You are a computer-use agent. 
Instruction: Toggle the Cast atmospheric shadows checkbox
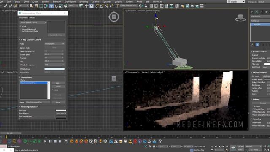[x=253, y=115]
